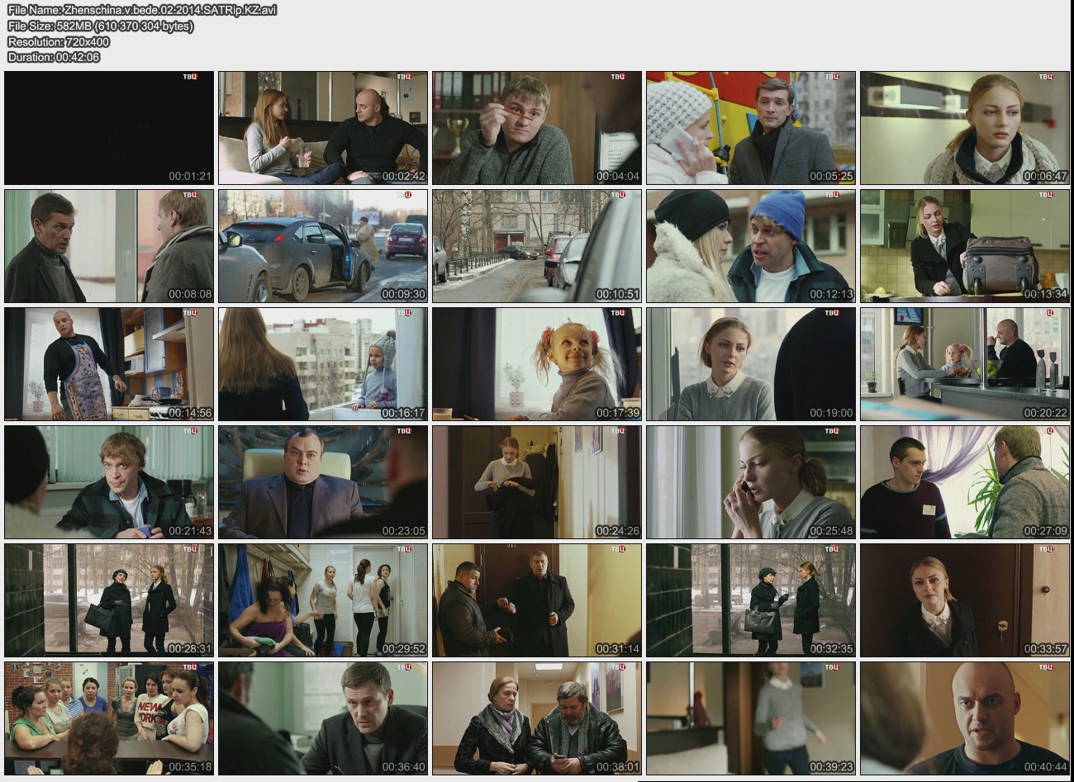The width and height of the screenshot is (1074, 782).
Task: Select the silver car thumbnail at 00:09:30
Action: (x=323, y=246)
